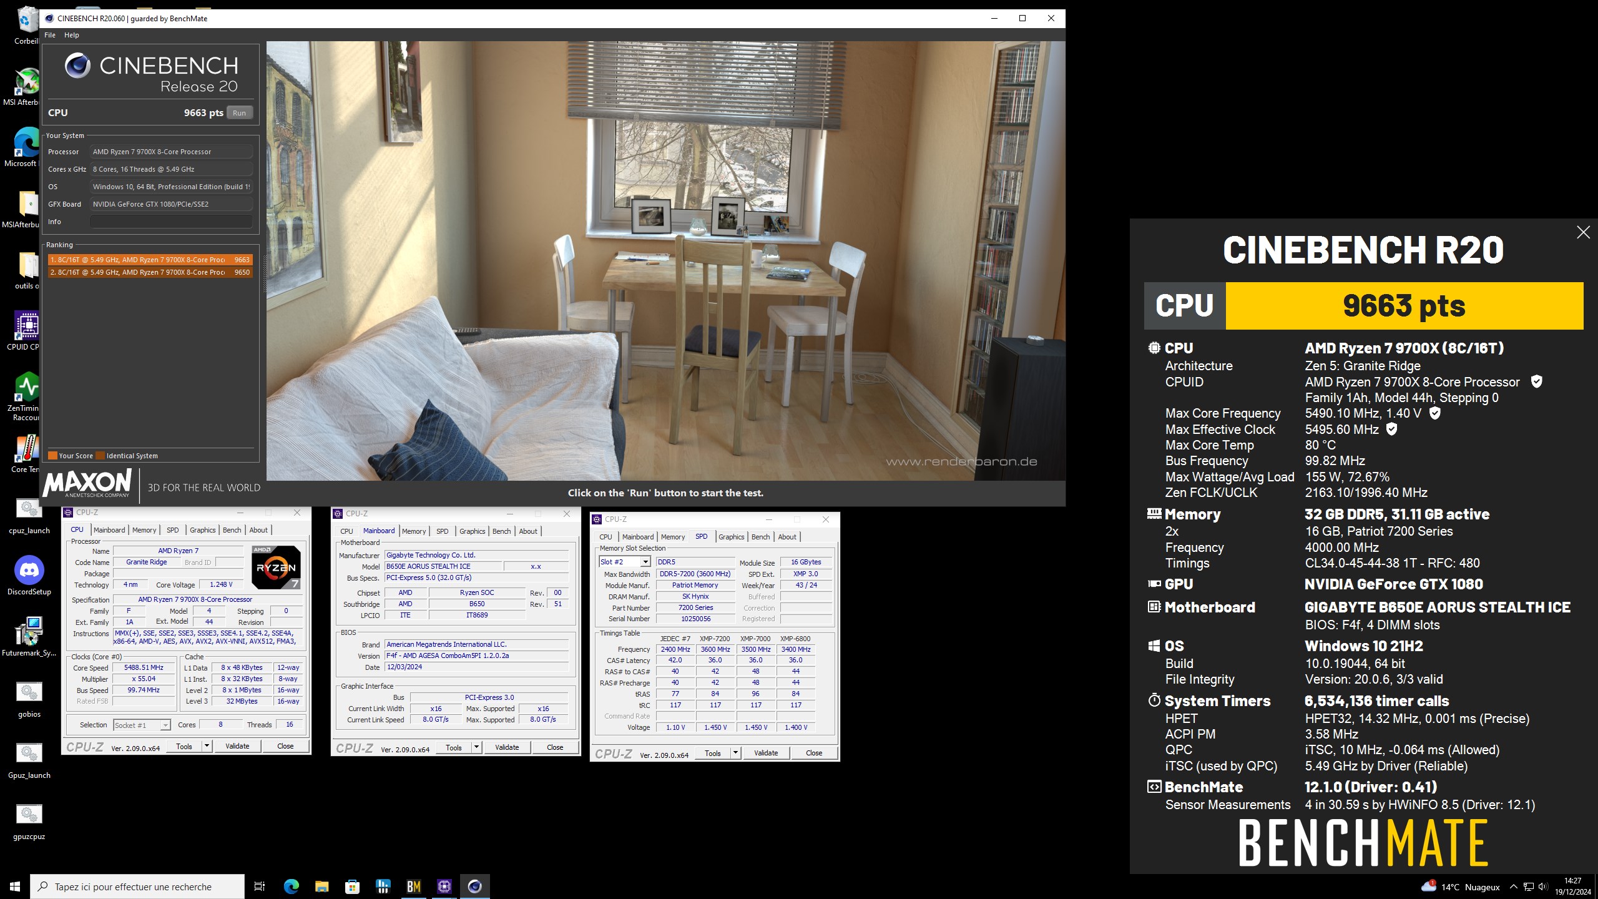Open the File menu in Cinebench
1598x899 pixels.
[x=50, y=35]
